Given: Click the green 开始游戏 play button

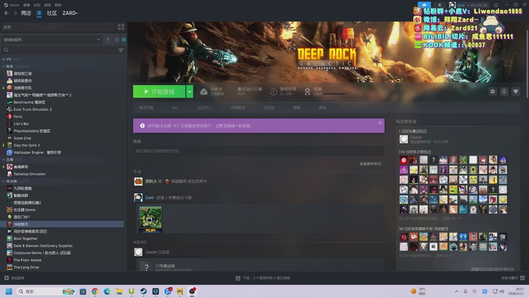Looking at the screenshot, I should tap(159, 91).
